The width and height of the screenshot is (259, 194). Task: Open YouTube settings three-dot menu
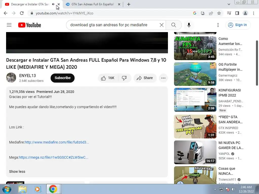[218, 25]
